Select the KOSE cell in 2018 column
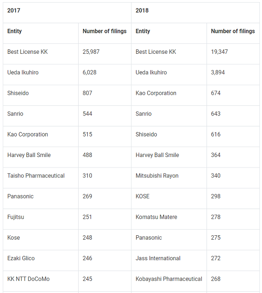Screen dimensions: 262x293 [142, 196]
